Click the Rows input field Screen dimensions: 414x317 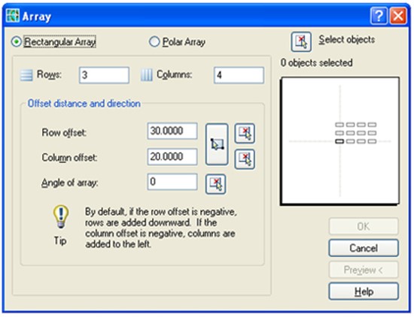tap(104, 75)
